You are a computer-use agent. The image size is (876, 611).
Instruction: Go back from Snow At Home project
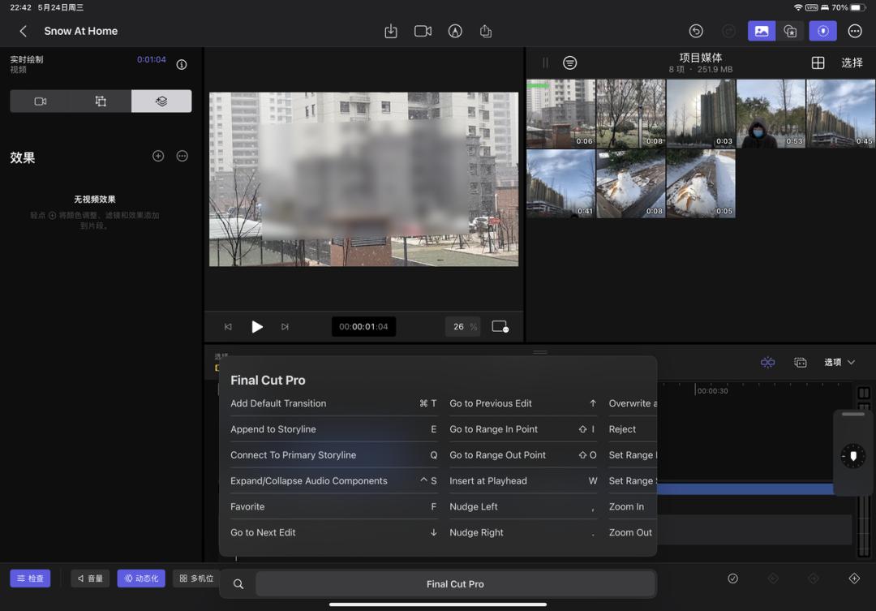coord(24,31)
